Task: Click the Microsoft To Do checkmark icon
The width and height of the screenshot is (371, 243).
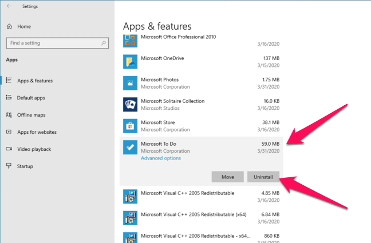Action: click(130, 148)
